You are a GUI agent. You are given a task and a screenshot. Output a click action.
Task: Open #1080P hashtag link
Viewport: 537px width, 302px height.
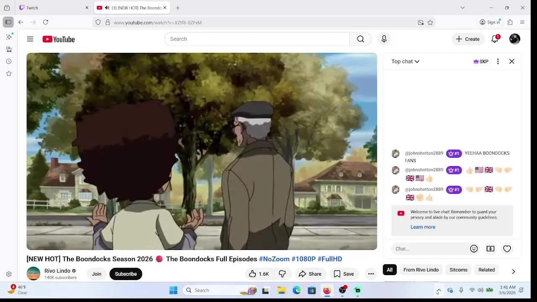click(x=303, y=259)
